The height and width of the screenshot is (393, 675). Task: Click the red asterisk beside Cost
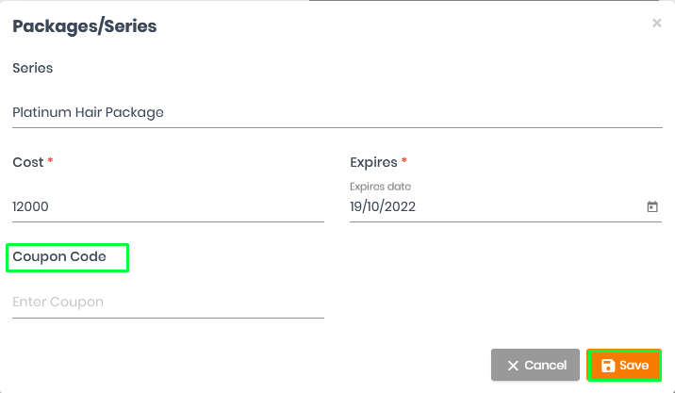(50, 160)
